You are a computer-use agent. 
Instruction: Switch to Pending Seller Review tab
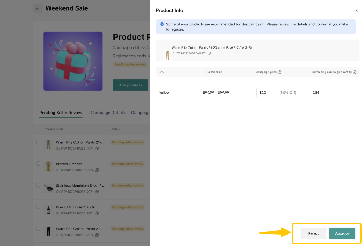[x=61, y=113]
